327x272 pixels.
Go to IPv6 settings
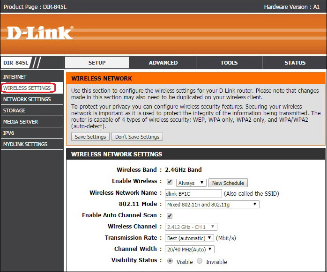9,133
